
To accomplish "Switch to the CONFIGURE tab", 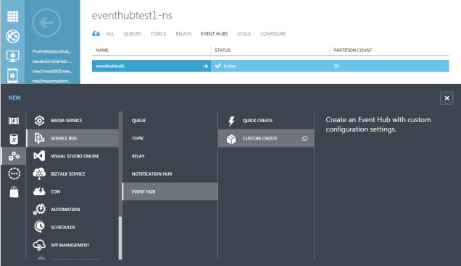I will pyautogui.click(x=273, y=34).
